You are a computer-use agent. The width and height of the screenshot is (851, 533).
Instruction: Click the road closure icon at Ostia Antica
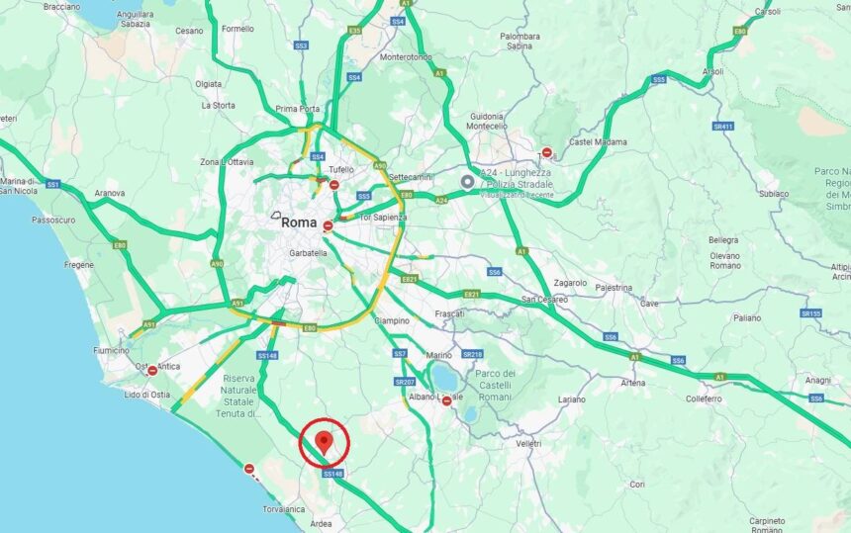pyautogui.click(x=152, y=371)
